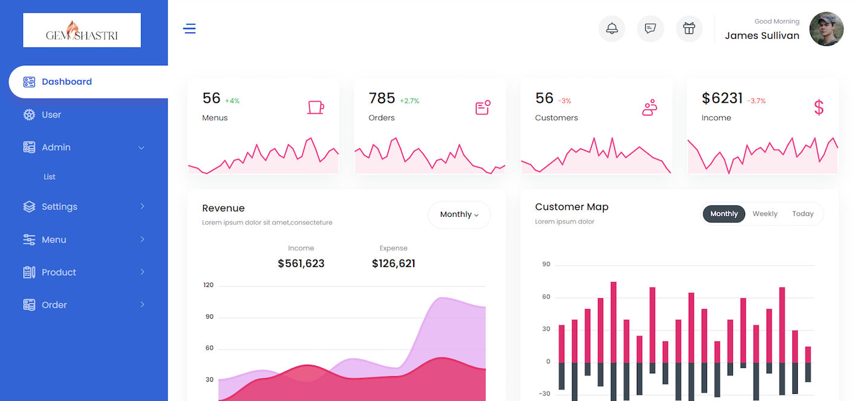Open the notification bell icon
The height and width of the screenshot is (401, 857).
(611, 28)
